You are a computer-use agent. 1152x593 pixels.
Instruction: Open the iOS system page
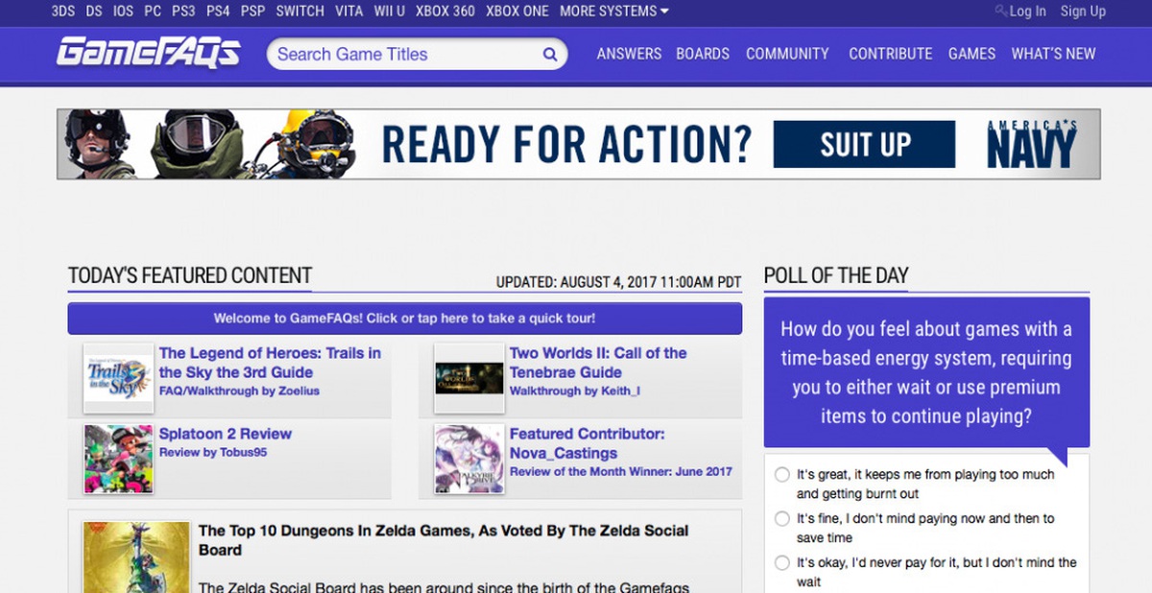[x=123, y=12]
